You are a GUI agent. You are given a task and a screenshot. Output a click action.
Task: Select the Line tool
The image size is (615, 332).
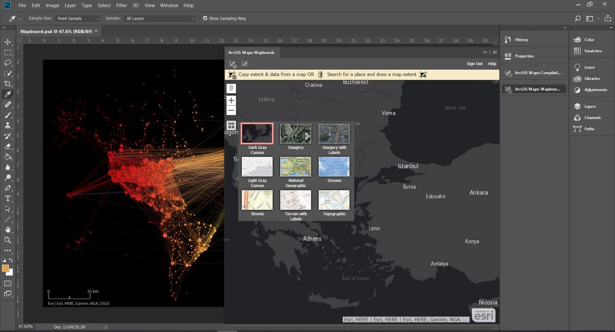pos(8,220)
